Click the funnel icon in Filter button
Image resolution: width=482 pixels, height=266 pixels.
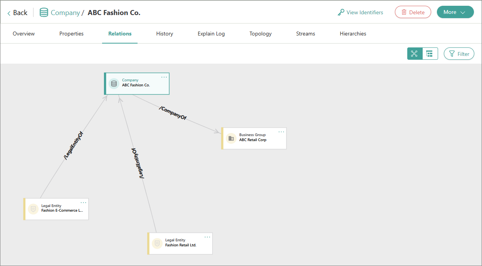tap(452, 54)
